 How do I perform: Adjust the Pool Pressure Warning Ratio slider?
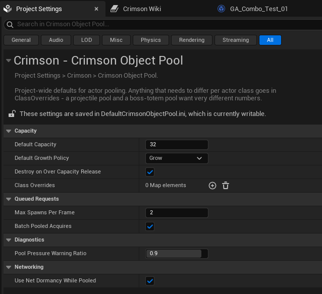pyautogui.click(x=177, y=254)
